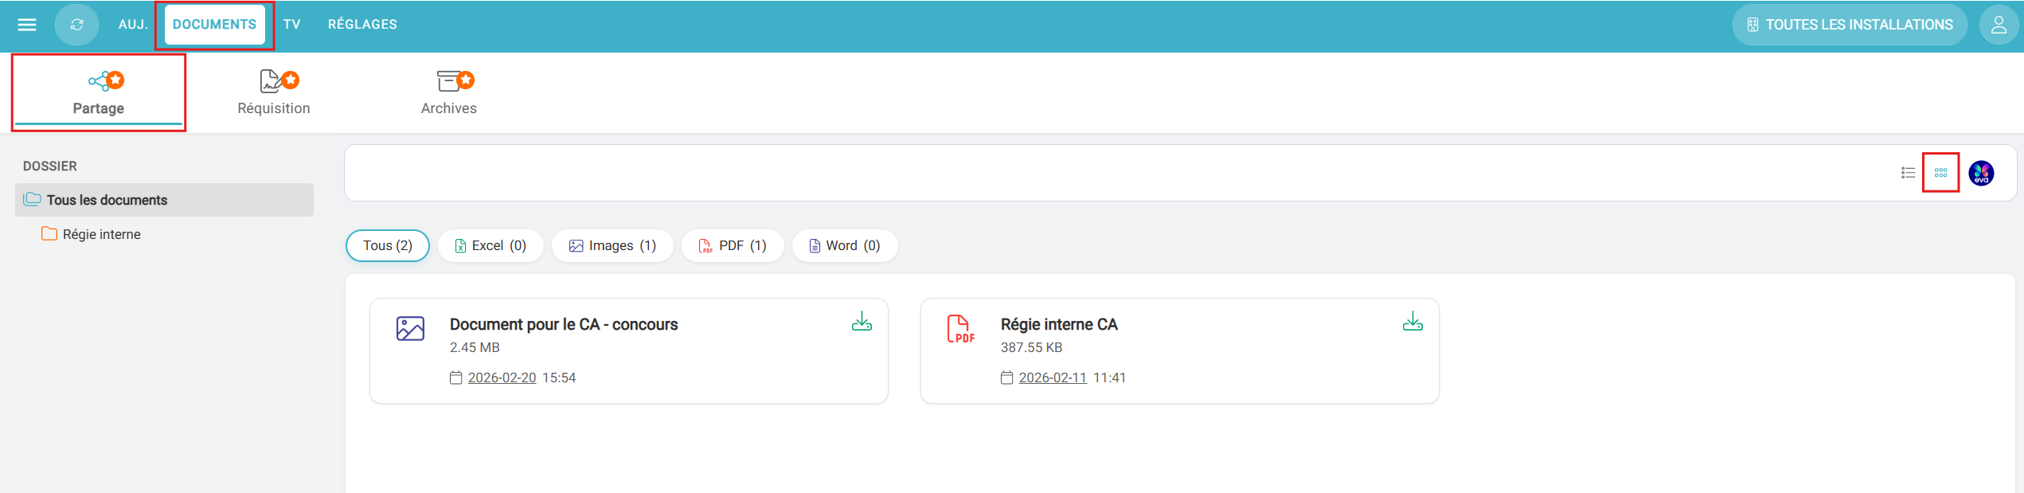This screenshot has height=493, width=2024.
Task: Filter documents by PDF type
Action: point(733,246)
